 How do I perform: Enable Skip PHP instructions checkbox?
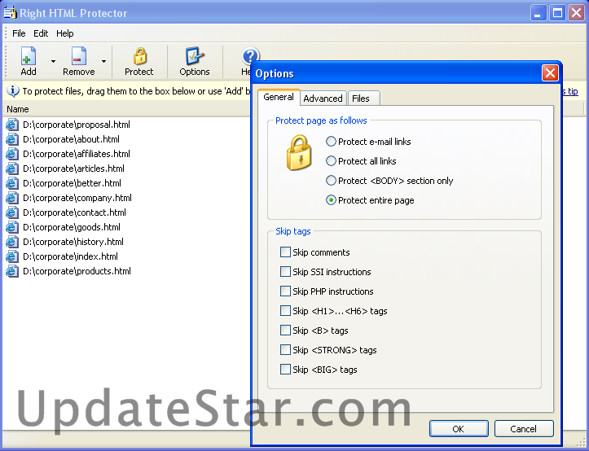tap(285, 291)
